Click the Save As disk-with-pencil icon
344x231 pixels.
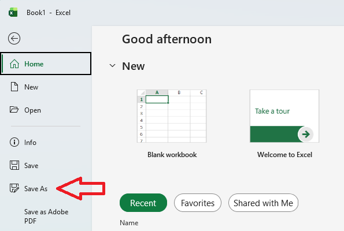(x=14, y=188)
